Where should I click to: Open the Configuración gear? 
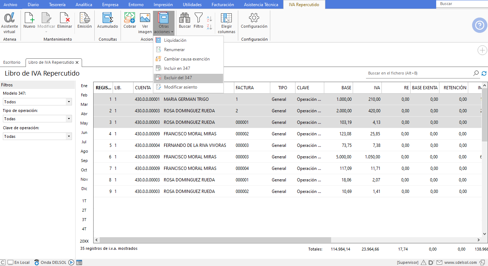[x=254, y=21]
